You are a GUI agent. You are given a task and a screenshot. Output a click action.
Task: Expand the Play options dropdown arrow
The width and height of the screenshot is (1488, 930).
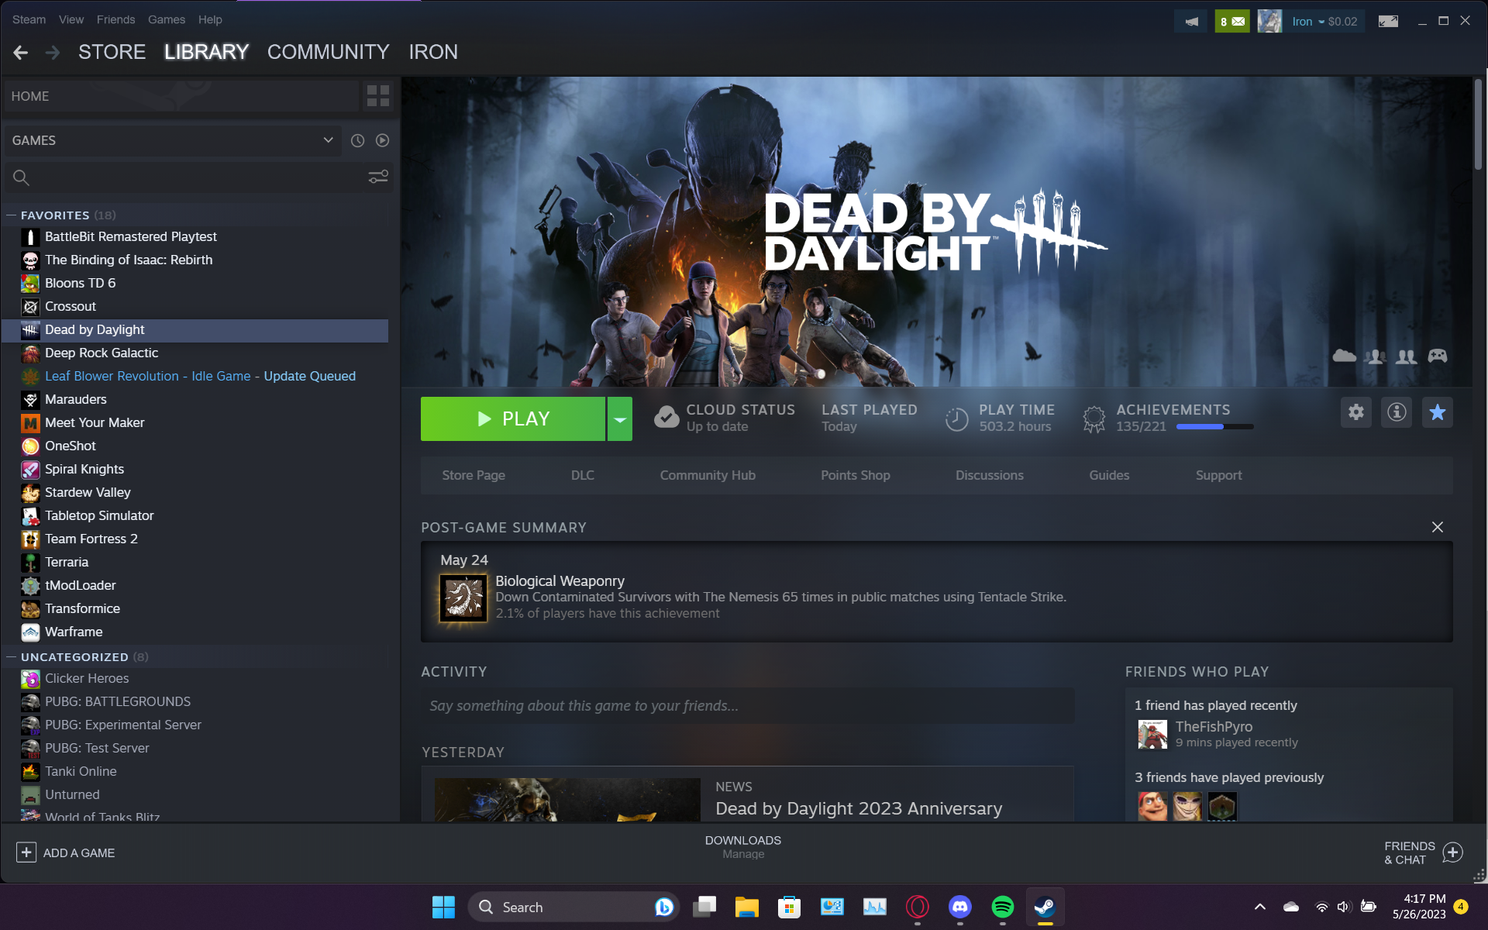click(619, 419)
